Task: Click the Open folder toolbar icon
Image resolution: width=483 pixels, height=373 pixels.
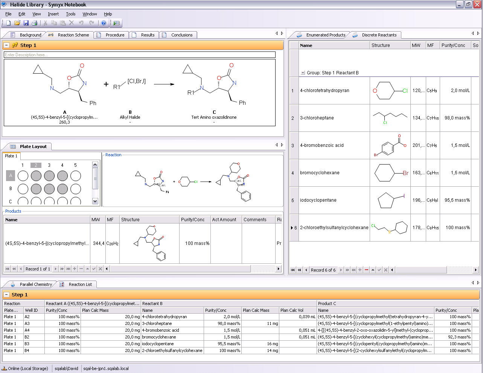Action: point(17,23)
